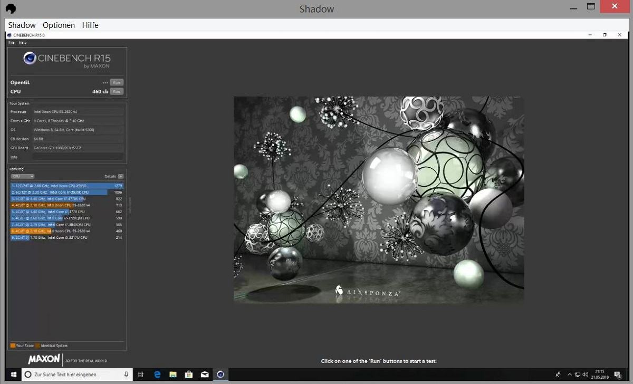The width and height of the screenshot is (633, 384).
Task: Open Cinebench File menu
Action: pyautogui.click(x=11, y=43)
